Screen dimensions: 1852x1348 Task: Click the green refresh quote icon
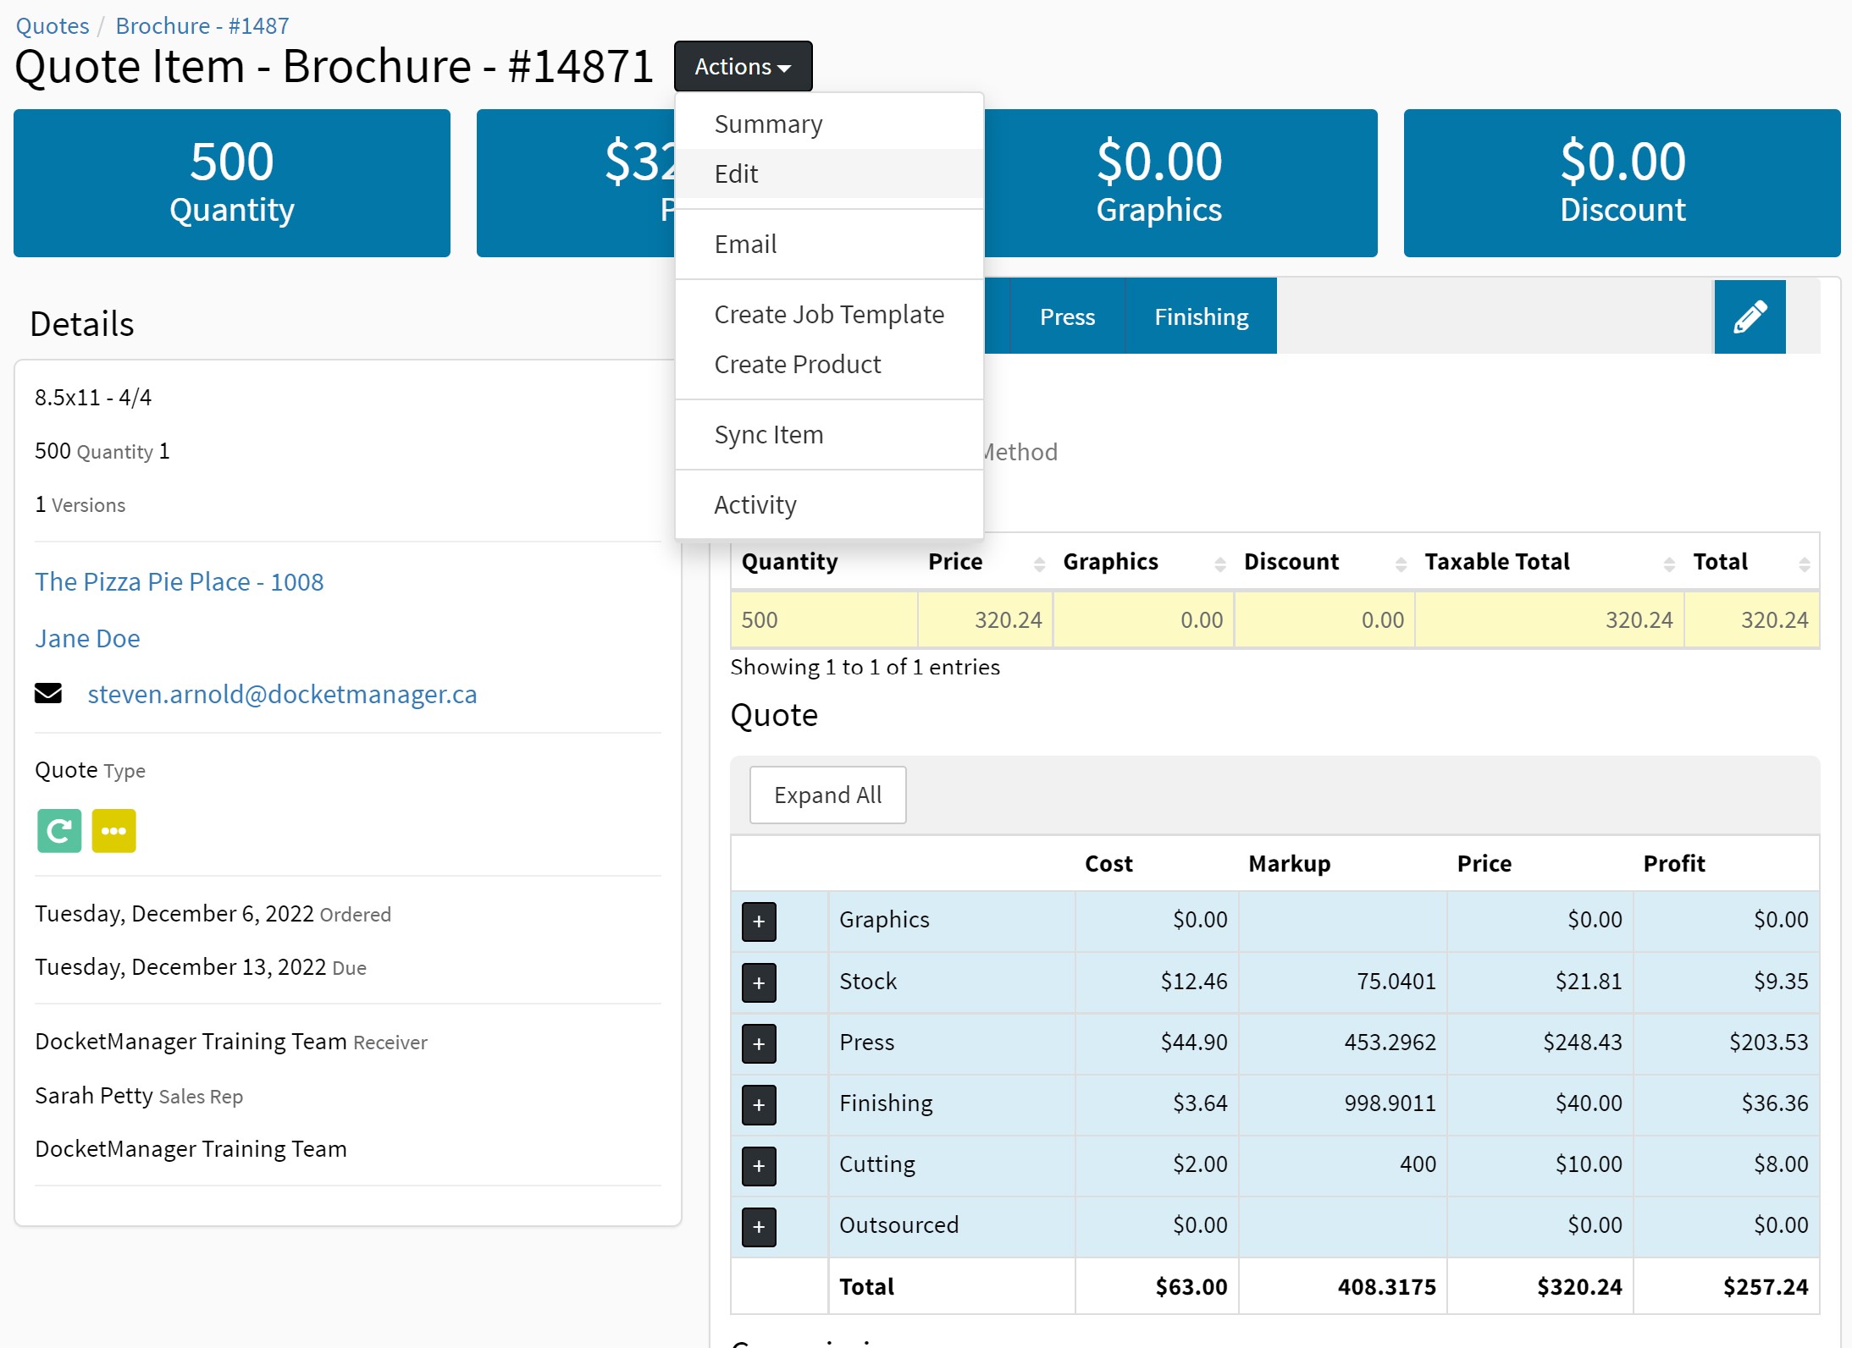(x=59, y=830)
